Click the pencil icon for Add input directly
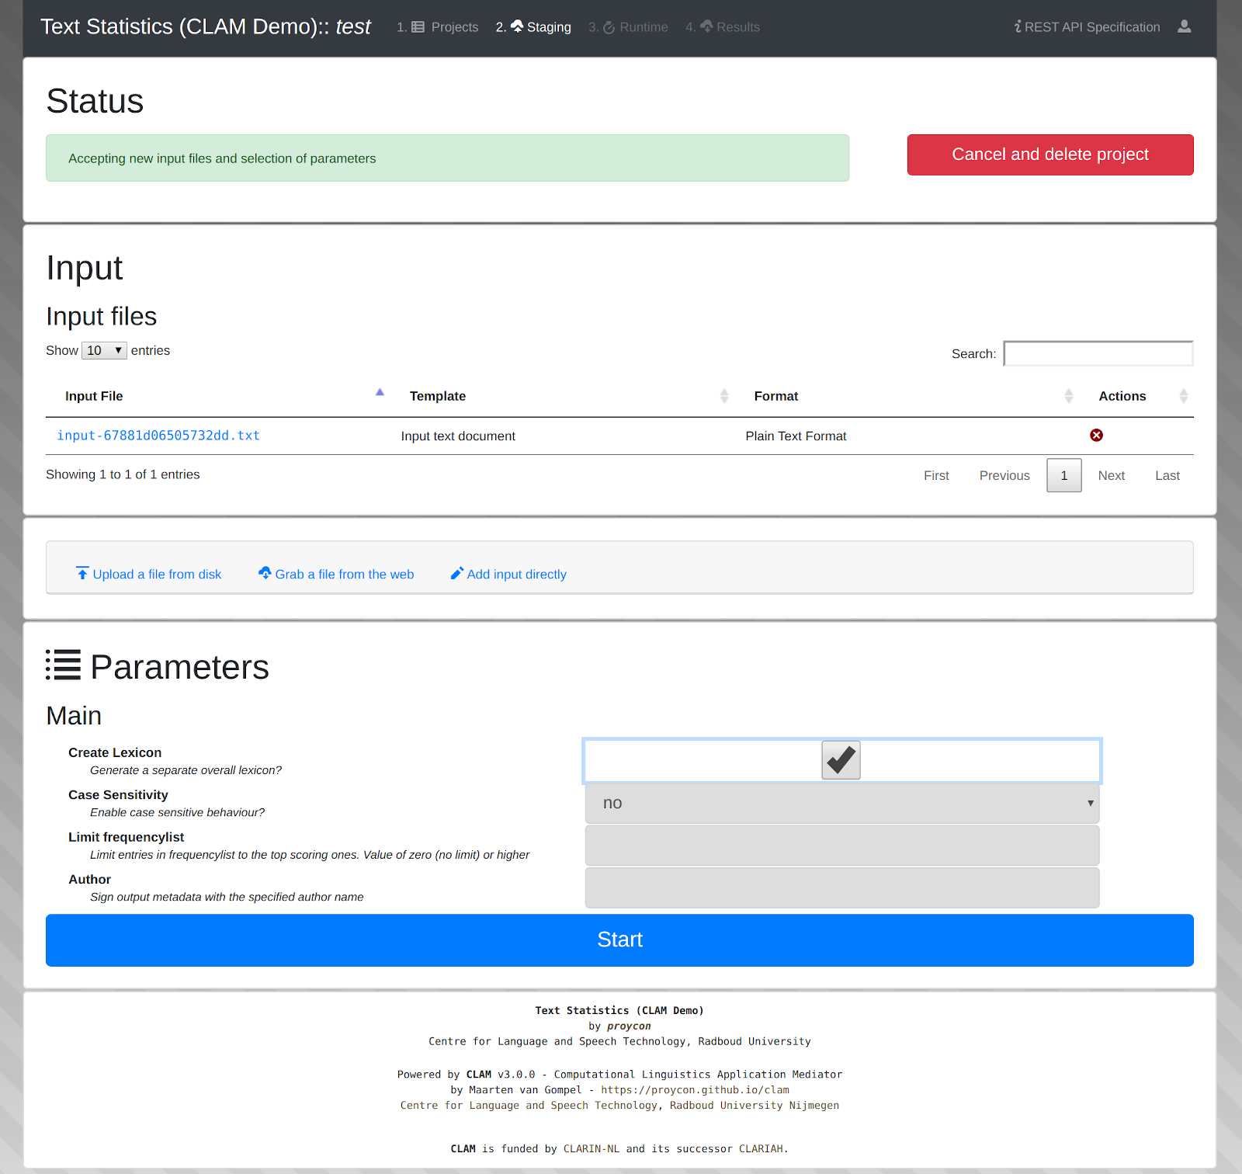The height and width of the screenshot is (1174, 1242). (x=457, y=573)
